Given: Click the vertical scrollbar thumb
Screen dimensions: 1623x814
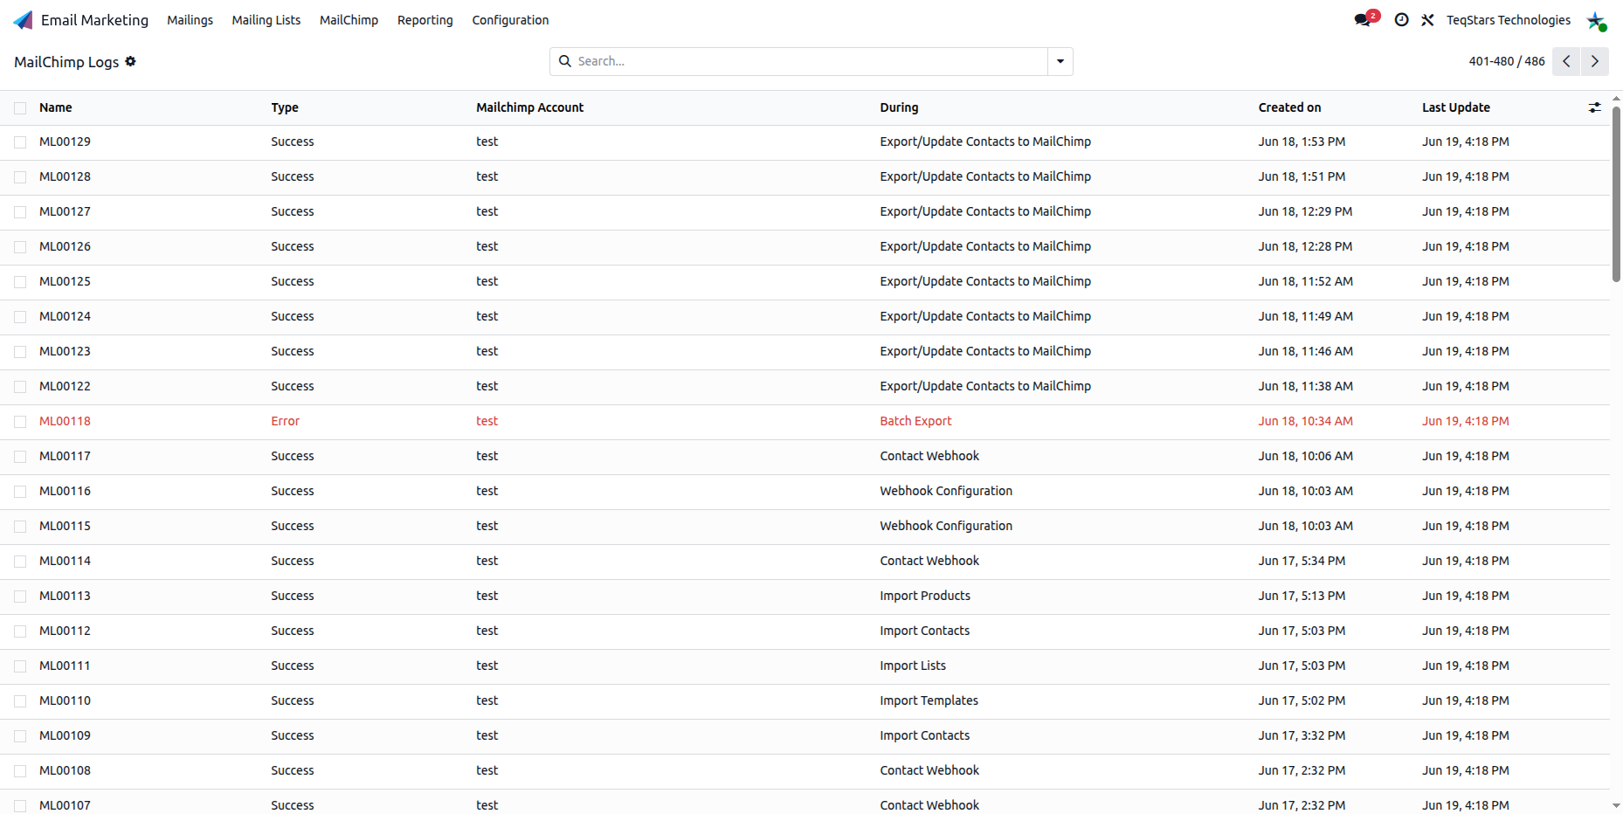Looking at the screenshot, I should [1616, 194].
